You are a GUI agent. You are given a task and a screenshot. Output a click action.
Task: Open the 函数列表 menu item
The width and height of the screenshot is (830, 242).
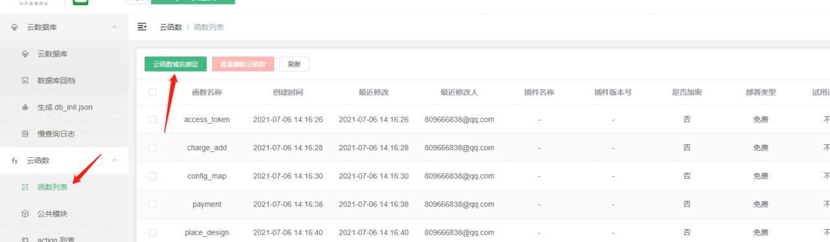click(64, 187)
